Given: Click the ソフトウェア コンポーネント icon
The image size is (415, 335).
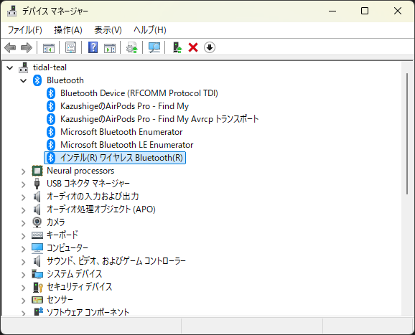Looking at the screenshot, I should pos(38,311).
